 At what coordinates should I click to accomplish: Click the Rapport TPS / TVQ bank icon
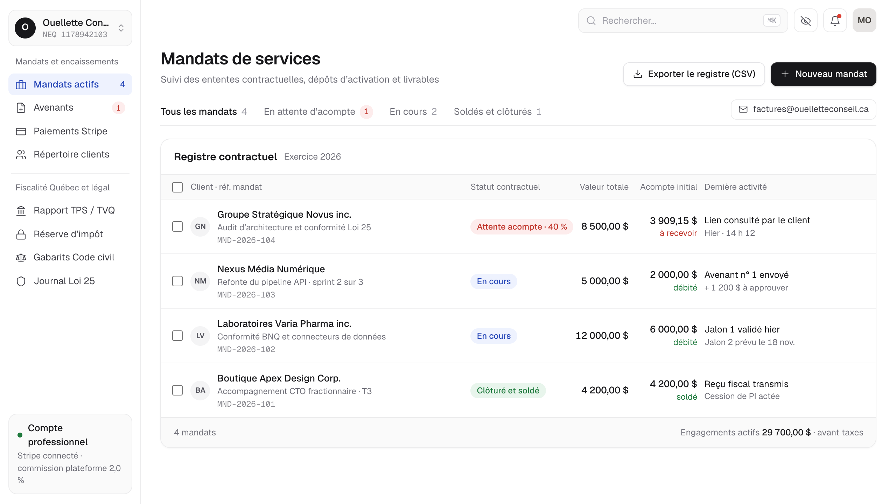point(21,211)
